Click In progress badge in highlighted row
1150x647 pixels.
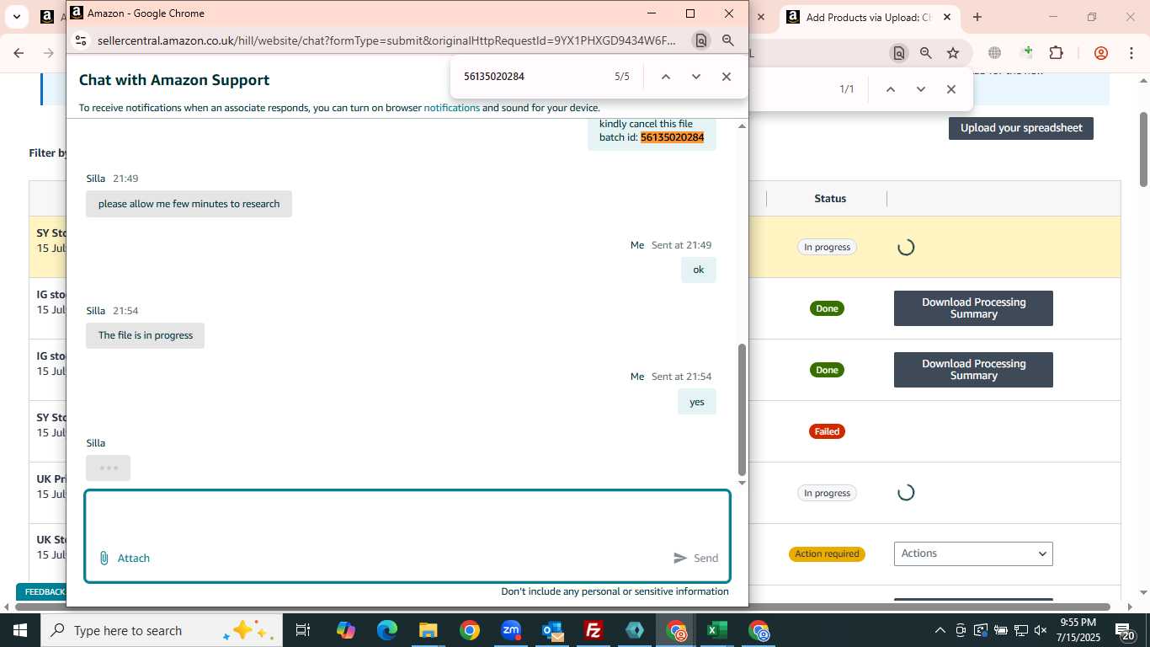click(827, 247)
